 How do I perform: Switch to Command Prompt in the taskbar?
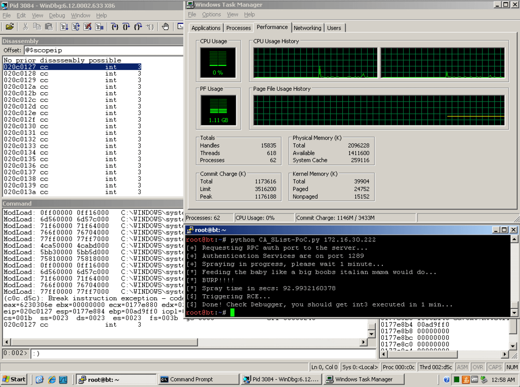coord(198,379)
